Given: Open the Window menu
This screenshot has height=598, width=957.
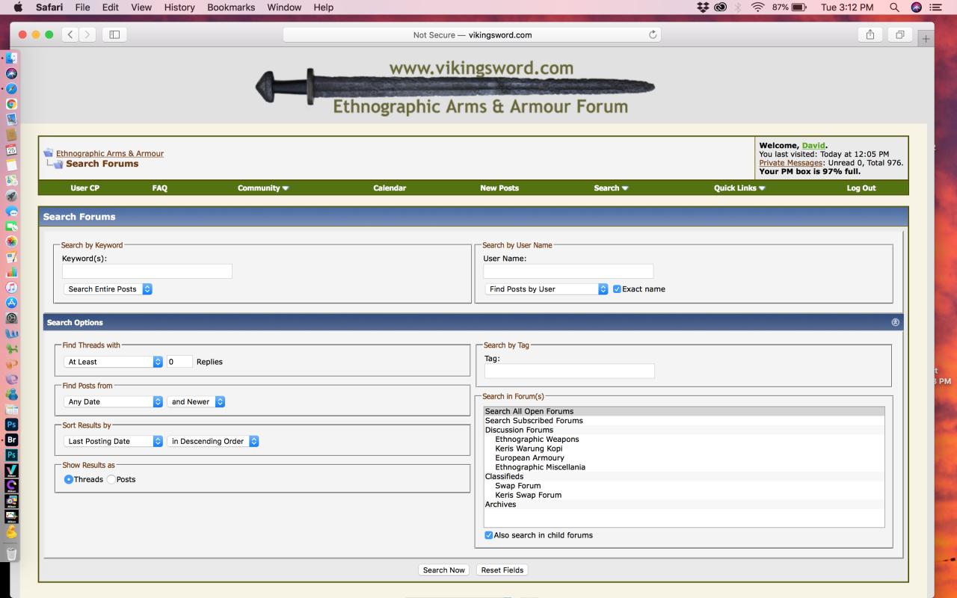Looking at the screenshot, I should click(x=284, y=7).
